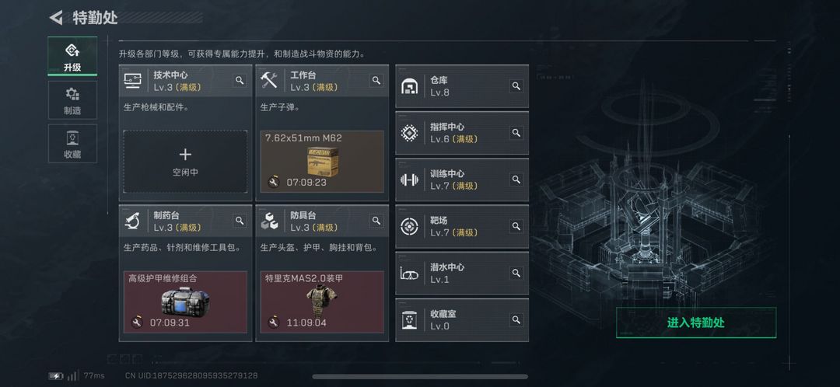Open the 特里克MAS2.0装甲 production item
840x387 pixels.
(x=322, y=302)
